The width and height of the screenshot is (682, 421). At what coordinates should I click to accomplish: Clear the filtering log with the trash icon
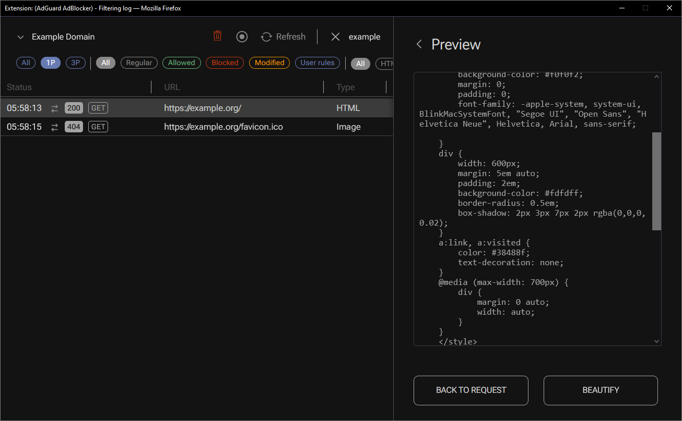217,36
